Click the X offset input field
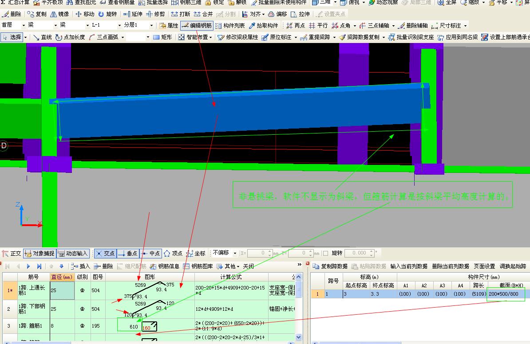Image resolution: width=530 pixels, height=344 pixels. 259,253
